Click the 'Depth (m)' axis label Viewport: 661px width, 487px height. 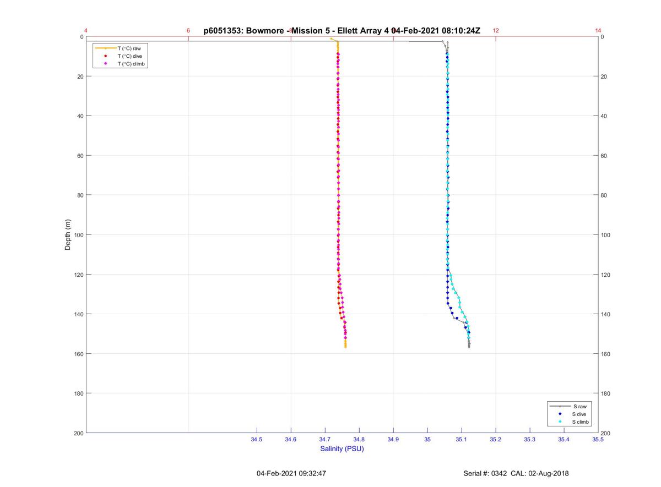(x=68, y=235)
